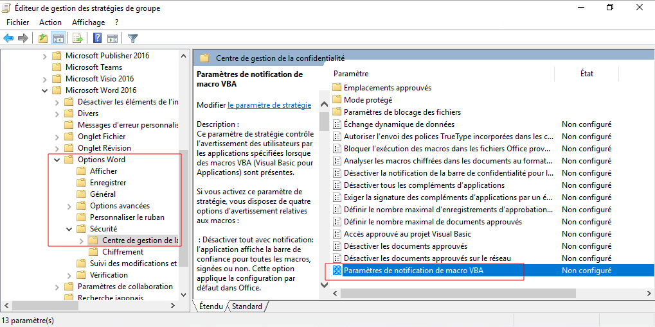Toggle the show/hide console tree button
This screenshot has width=655, height=327.
click(x=58, y=38)
